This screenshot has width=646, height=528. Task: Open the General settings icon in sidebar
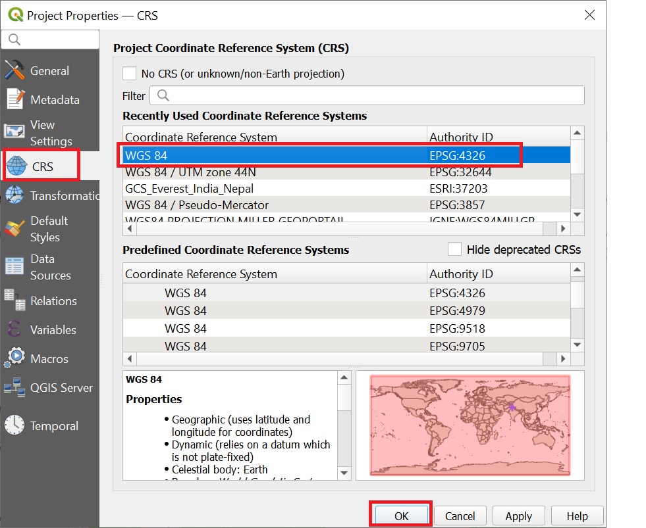click(x=14, y=70)
